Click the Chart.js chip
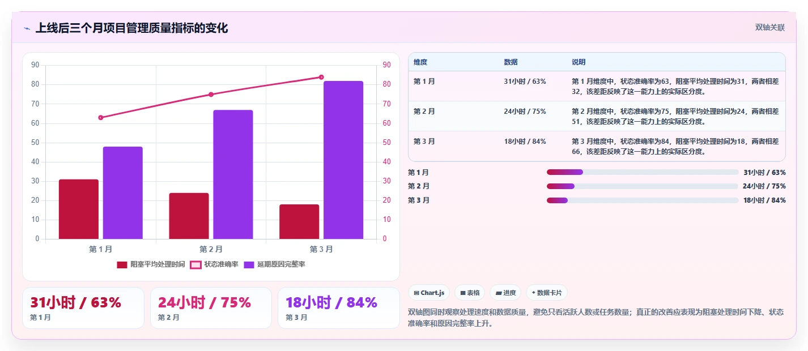 429,293
